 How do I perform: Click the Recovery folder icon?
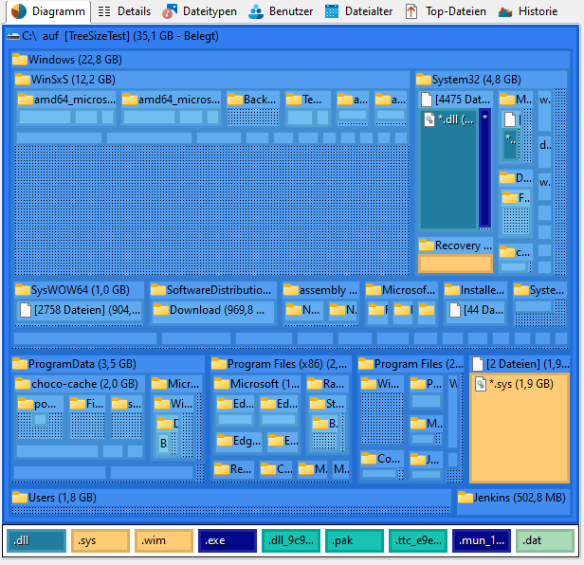(x=427, y=246)
